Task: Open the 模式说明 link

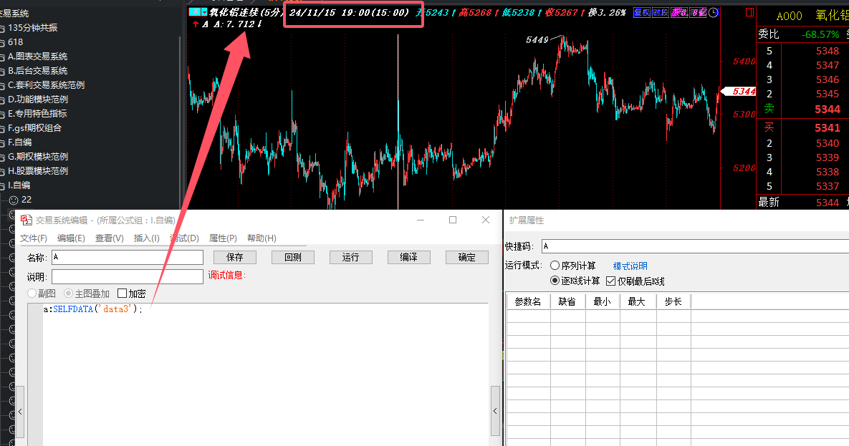Action: coord(630,266)
